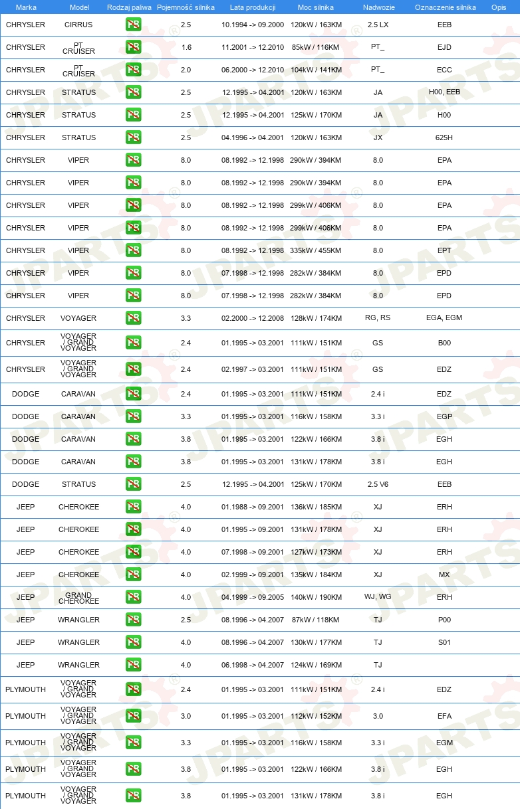The image size is (520, 809).
Task: Click the fuel icon in the Cherokee 136kW row
Action: click(133, 507)
